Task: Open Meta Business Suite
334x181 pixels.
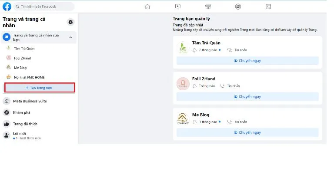Action: coord(30,101)
